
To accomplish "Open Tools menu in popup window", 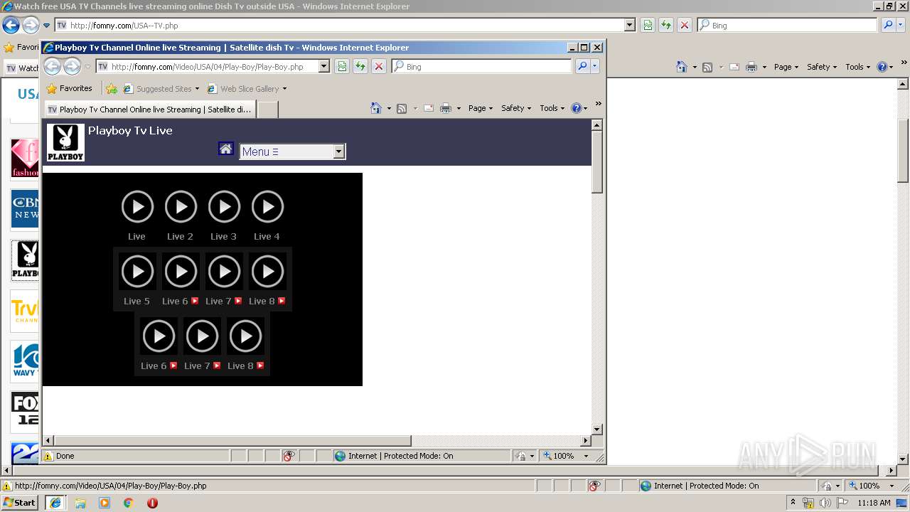I will (552, 108).
